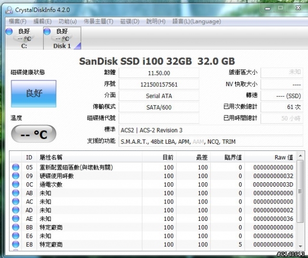Click the attribute list scrollbar thumb

pyautogui.click(x=300, y=191)
